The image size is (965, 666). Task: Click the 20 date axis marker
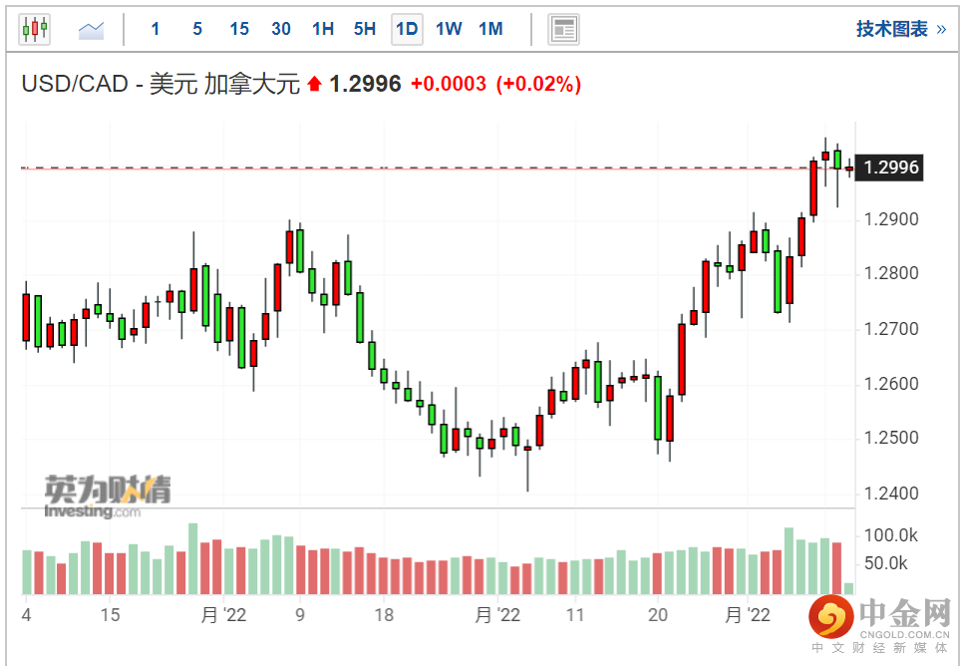click(x=657, y=615)
